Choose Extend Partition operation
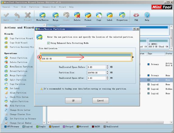Screen dimensions: 174x133 tap(16, 71)
